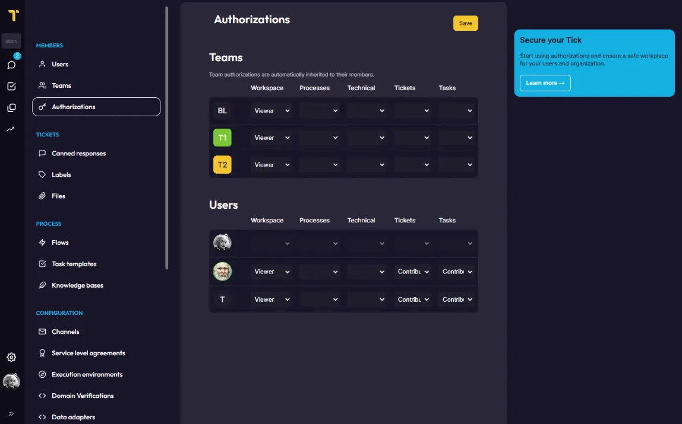This screenshot has height=424, width=682.
Task: Click the Save button
Action: point(465,24)
